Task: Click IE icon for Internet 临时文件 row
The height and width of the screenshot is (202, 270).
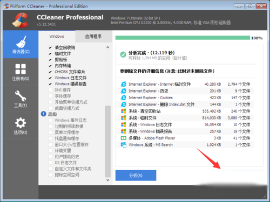Action: pyautogui.click(x=124, y=84)
